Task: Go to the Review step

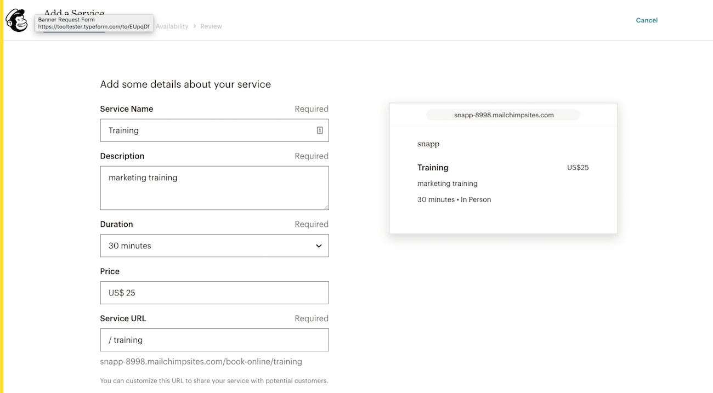Action: pos(211,26)
